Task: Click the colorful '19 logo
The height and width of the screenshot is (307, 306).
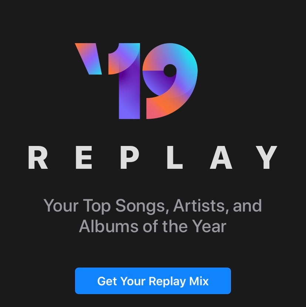Action: tap(136, 81)
